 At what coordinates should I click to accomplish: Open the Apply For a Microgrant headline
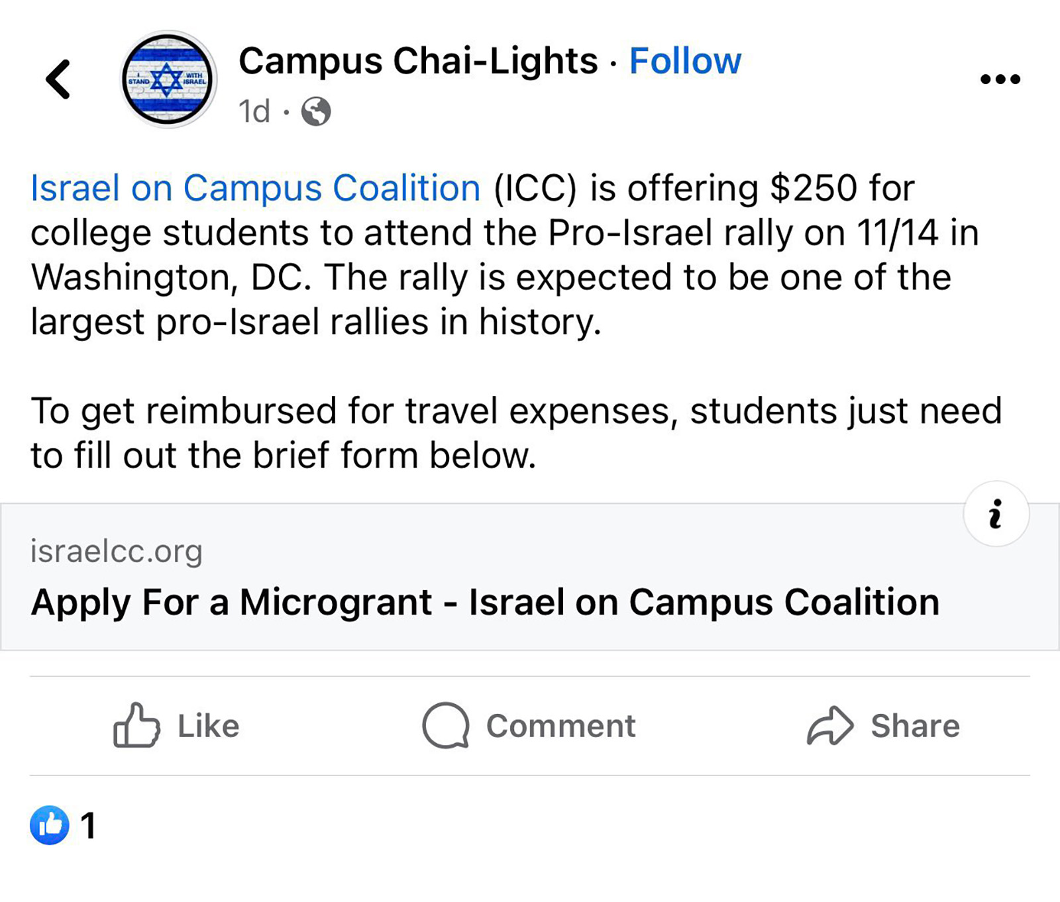pos(485,603)
